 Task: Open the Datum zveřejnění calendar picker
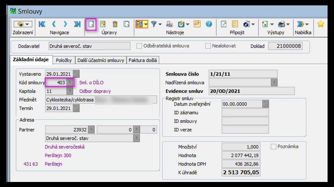click(x=265, y=104)
